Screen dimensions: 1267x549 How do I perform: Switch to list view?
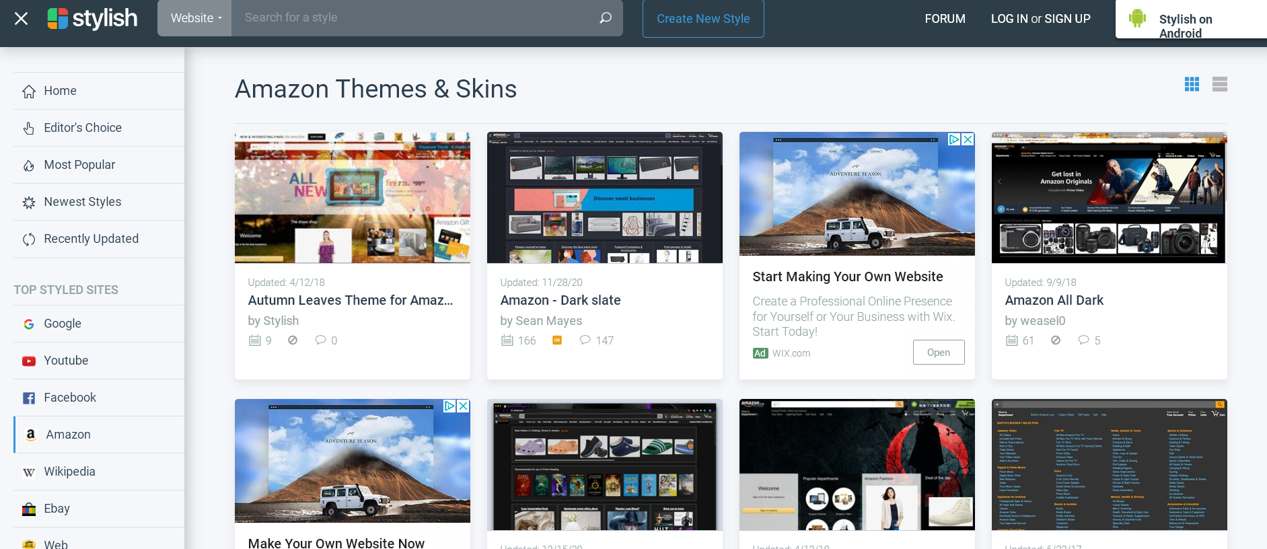(x=1220, y=84)
